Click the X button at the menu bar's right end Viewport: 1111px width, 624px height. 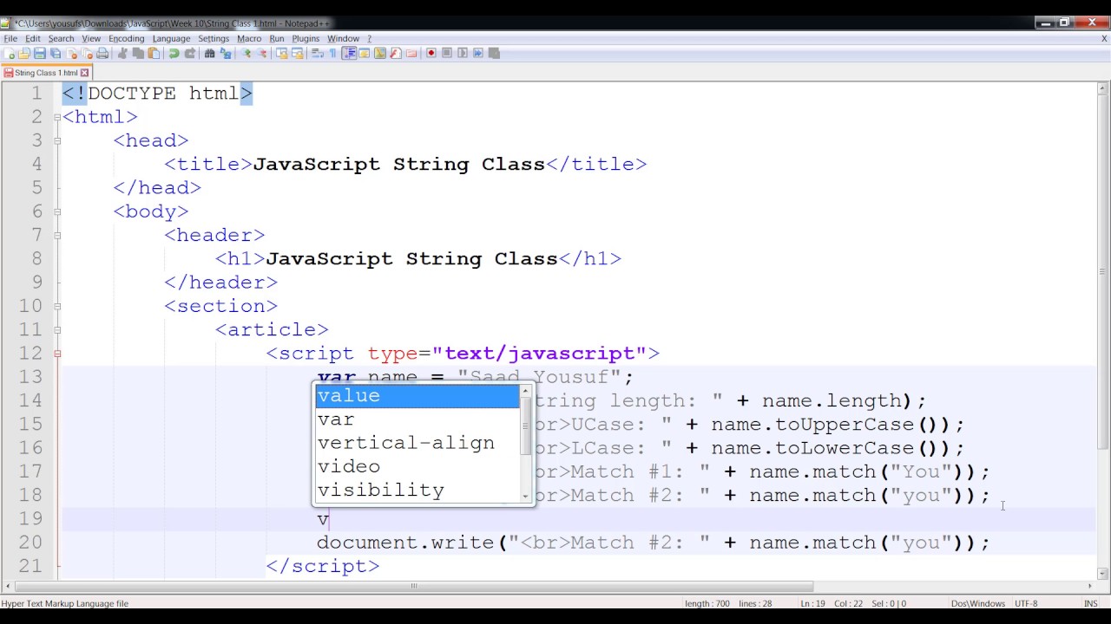[1104, 38]
